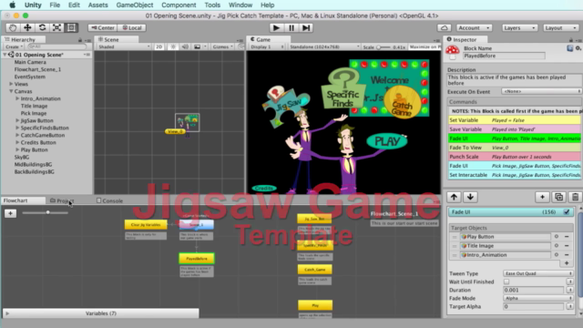
Task: Select Punch Scale command row
Action: pos(514,157)
